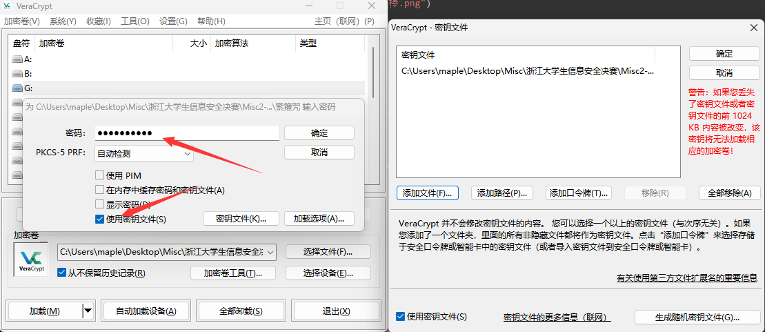Toggle 使用密钥文件 checkbox in keyfile dialog
The width and height of the screenshot is (765, 332).
coord(401,317)
